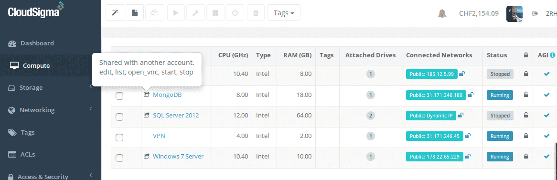Sort by the Status column header
The width and height of the screenshot is (557, 180).
[x=497, y=55]
